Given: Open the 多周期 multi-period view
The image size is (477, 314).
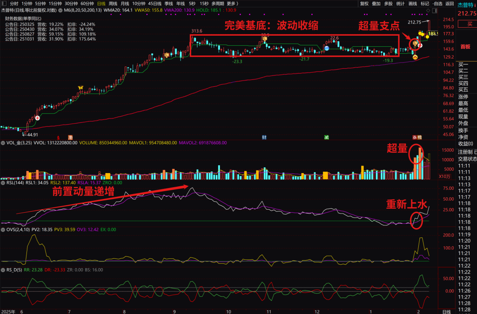Looking at the screenshot, I should (218, 4).
